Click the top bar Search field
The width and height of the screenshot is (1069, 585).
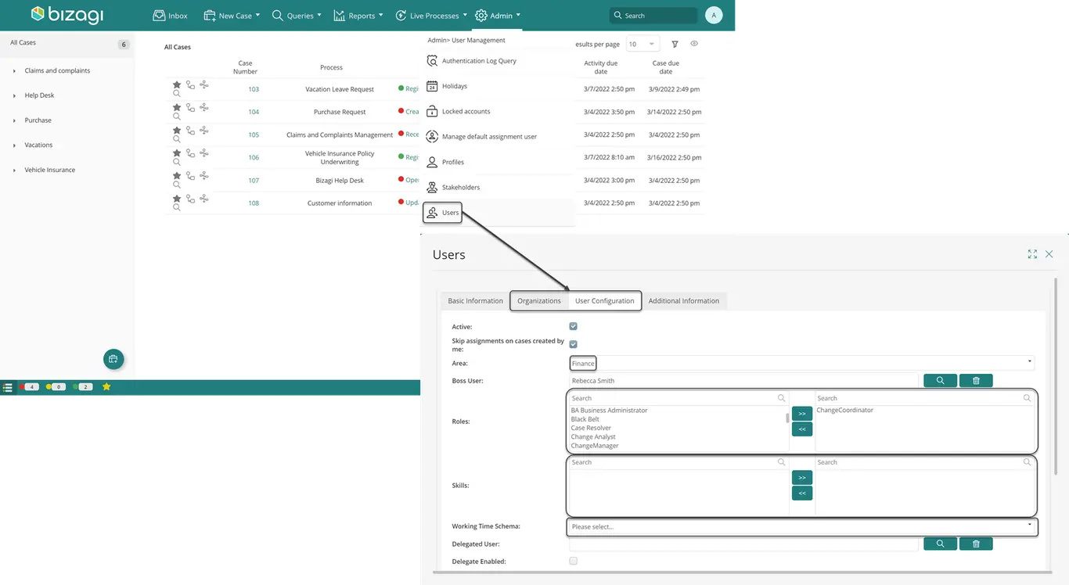point(653,16)
